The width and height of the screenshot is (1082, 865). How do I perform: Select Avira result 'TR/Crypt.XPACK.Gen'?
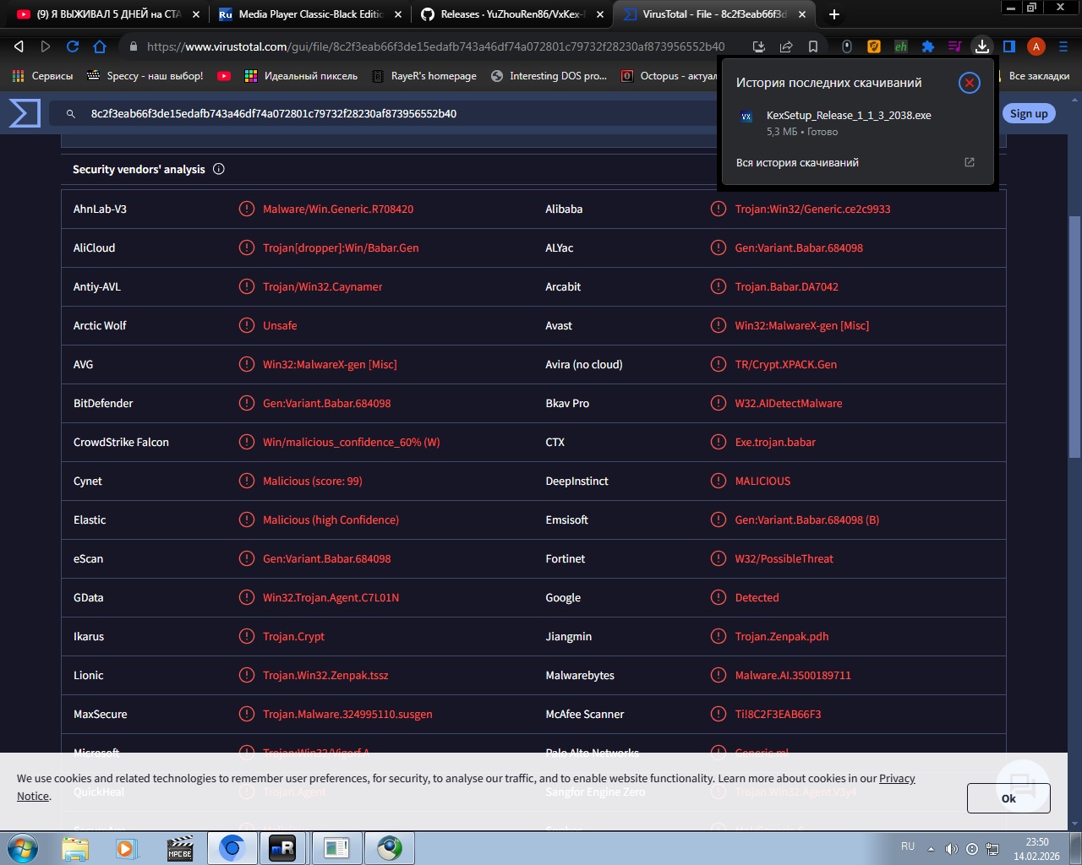[785, 364]
